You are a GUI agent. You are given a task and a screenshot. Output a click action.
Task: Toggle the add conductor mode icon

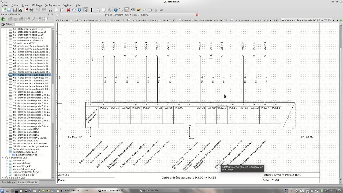[121, 10]
